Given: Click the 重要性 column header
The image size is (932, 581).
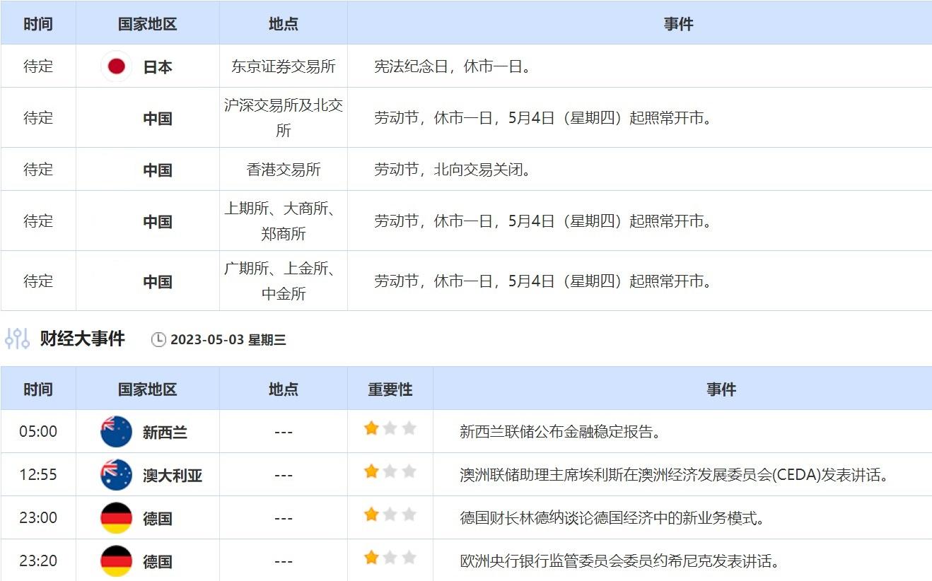Looking at the screenshot, I should tap(390, 389).
